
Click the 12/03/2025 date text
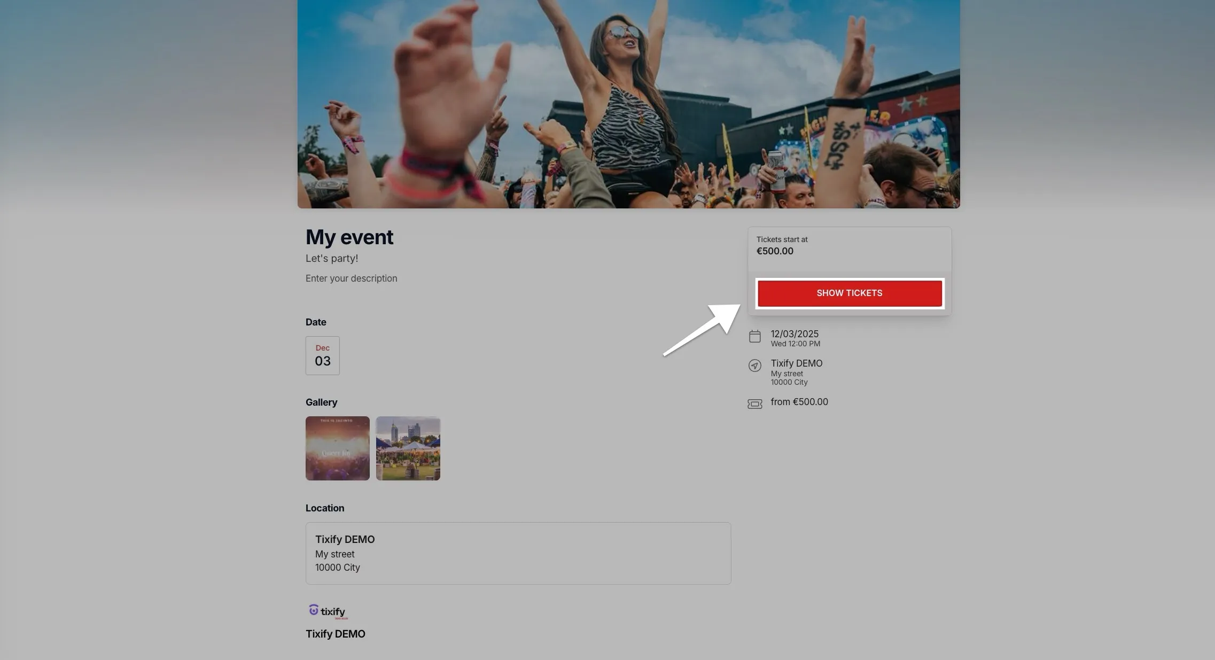795,334
